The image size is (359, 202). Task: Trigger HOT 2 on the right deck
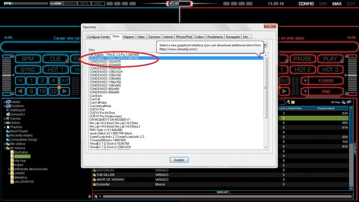(302, 70)
